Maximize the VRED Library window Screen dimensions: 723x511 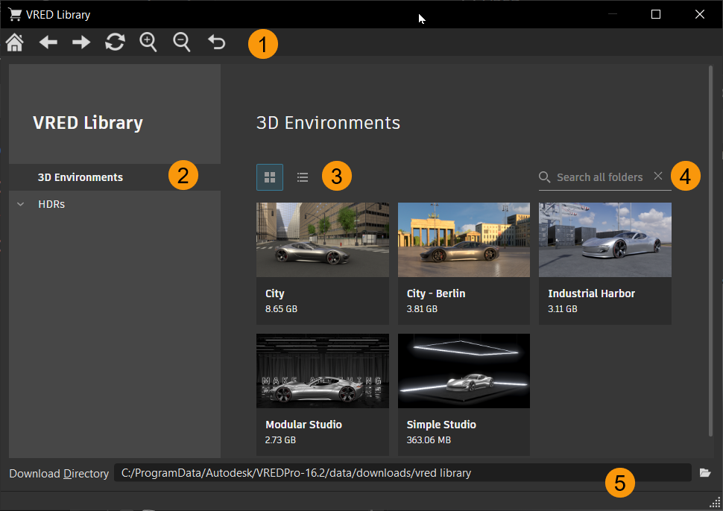(x=656, y=14)
